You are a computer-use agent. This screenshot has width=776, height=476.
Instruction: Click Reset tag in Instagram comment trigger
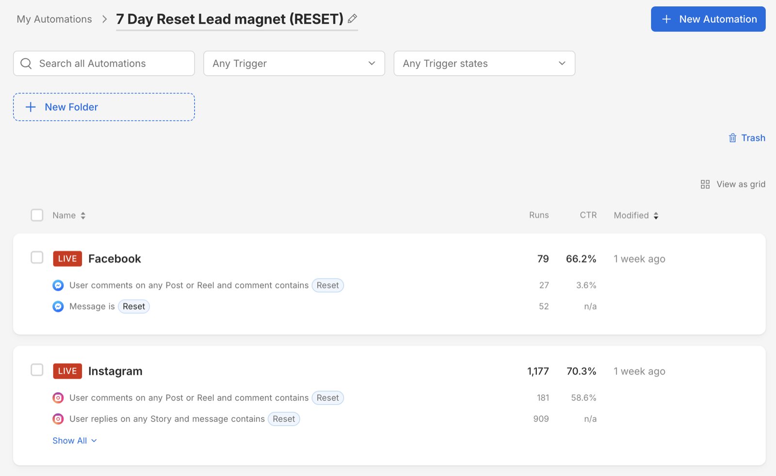pyautogui.click(x=328, y=398)
